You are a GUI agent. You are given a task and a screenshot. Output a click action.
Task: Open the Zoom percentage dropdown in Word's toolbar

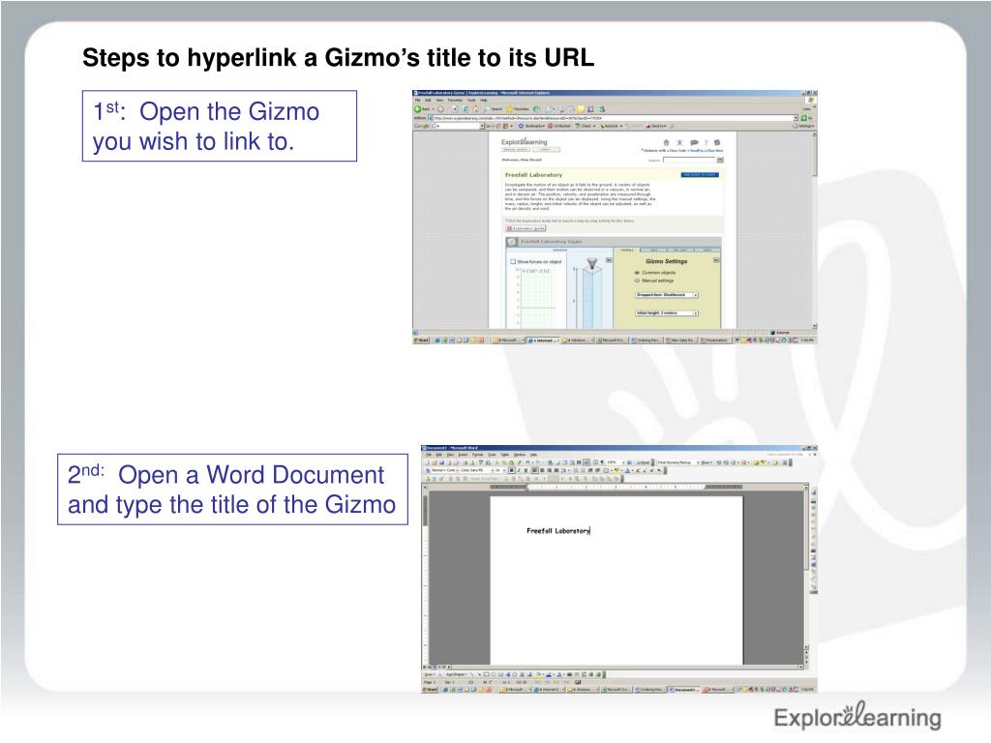coord(623,462)
